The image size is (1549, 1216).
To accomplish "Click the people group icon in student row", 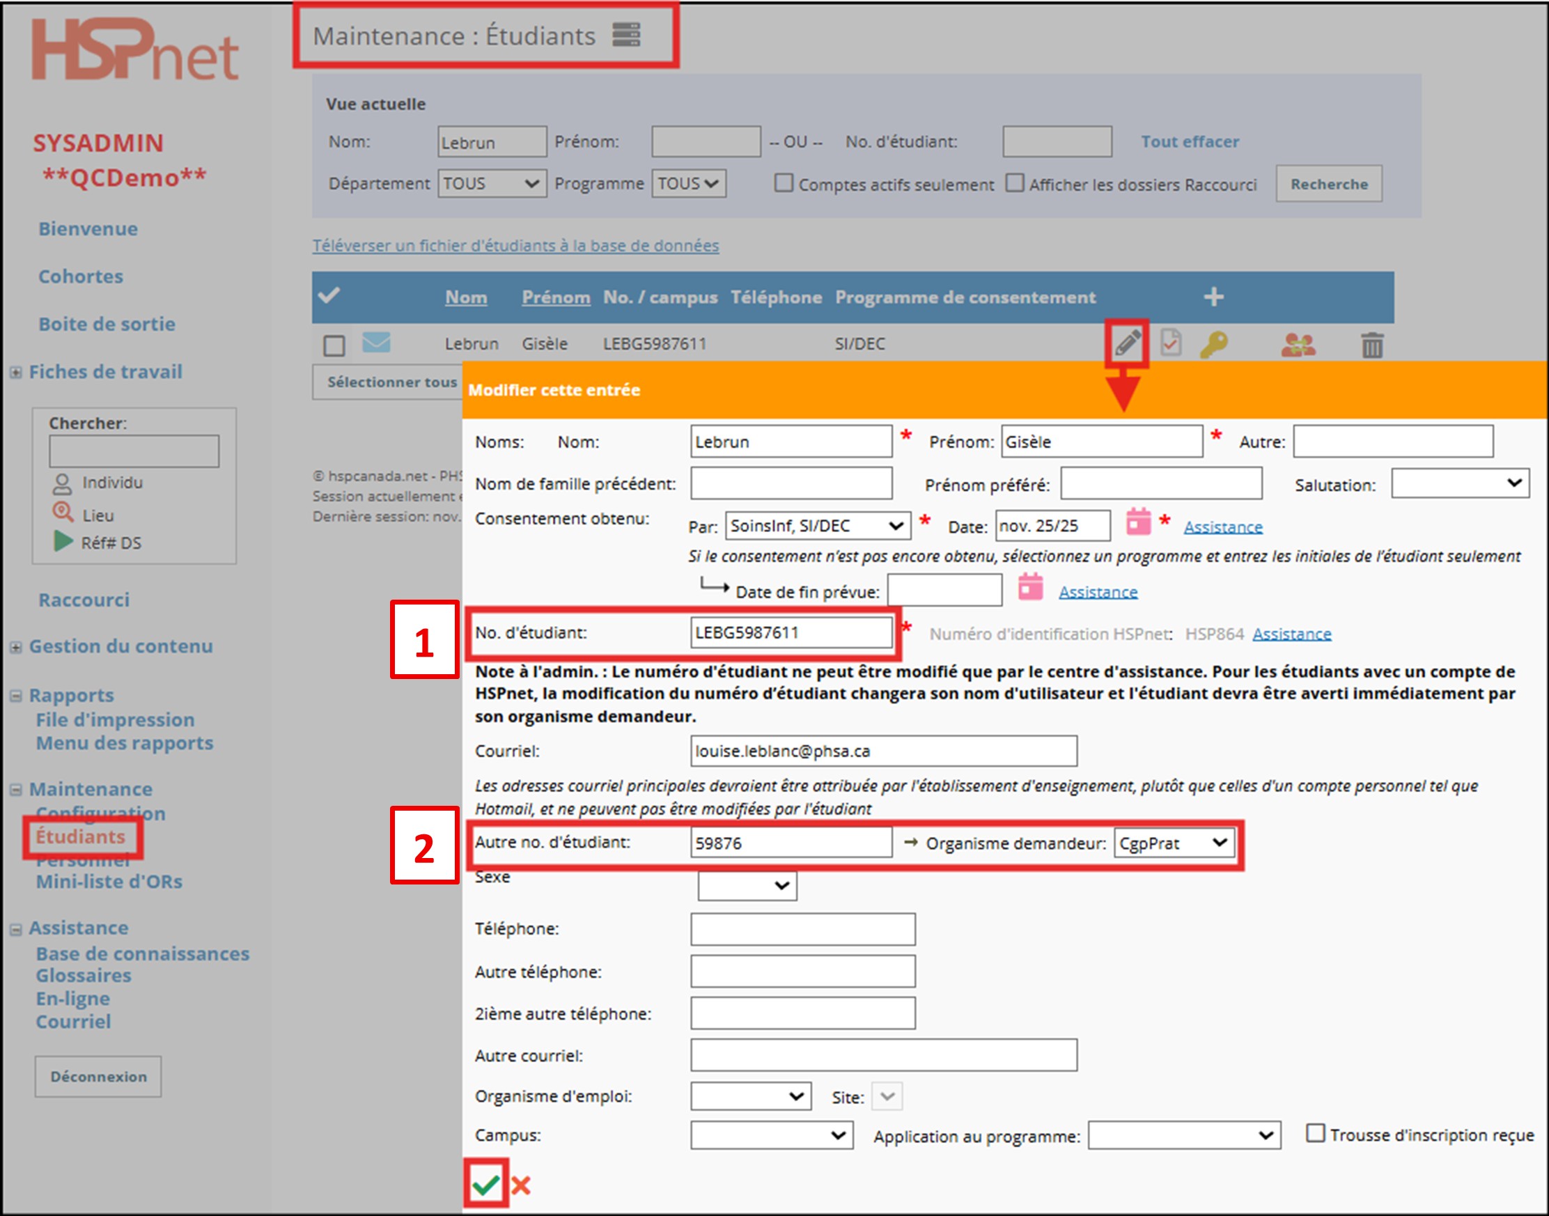I will [1298, 345].
